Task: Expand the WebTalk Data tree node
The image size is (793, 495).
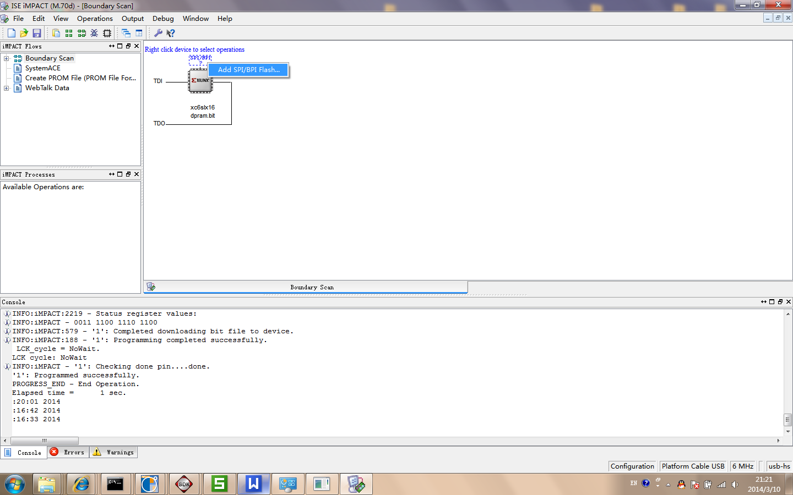Action: pyautogui.click(x=6, y=88)
